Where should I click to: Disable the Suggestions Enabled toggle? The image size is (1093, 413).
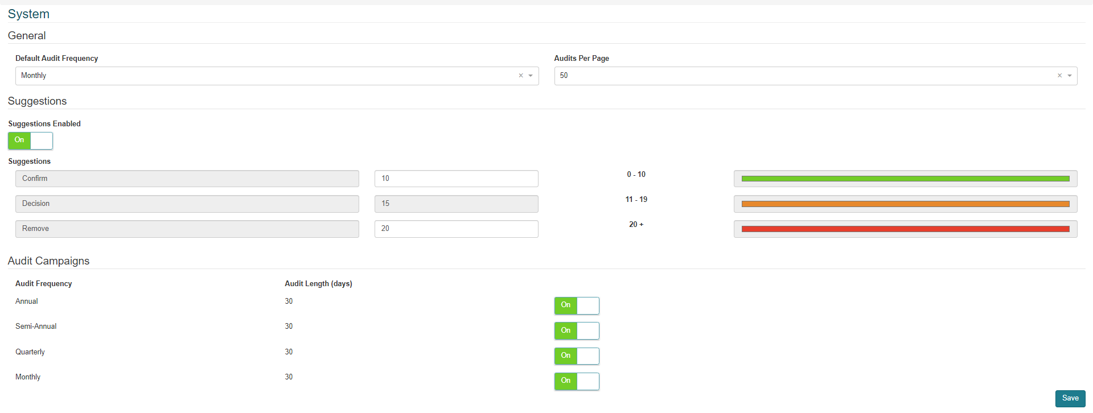30,141
